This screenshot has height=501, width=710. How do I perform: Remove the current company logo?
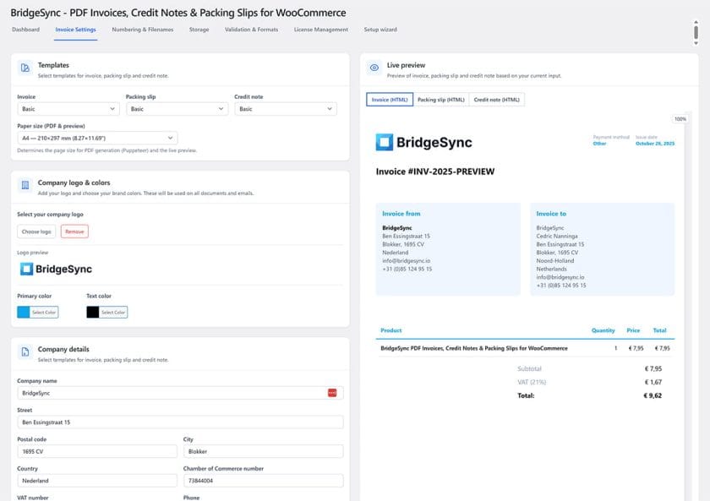pyautogui.click(x=74, y=230)
